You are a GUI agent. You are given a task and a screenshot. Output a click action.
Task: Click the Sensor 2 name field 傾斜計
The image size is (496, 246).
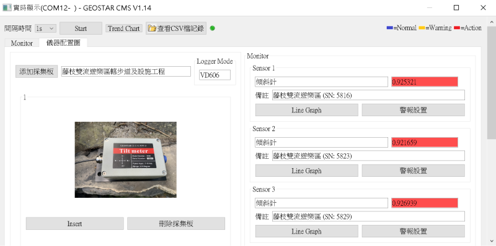(321, 143)
